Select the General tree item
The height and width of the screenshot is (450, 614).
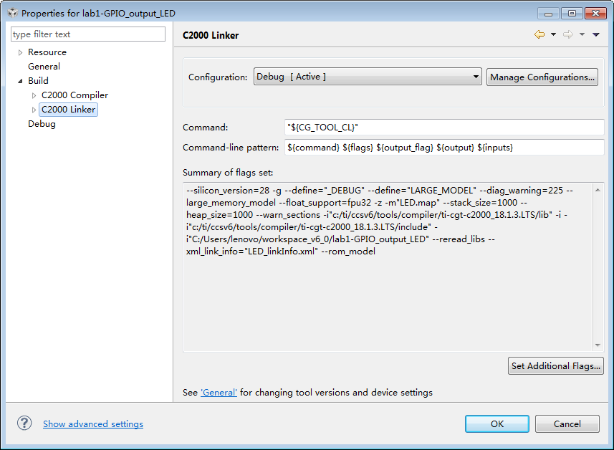44,67
